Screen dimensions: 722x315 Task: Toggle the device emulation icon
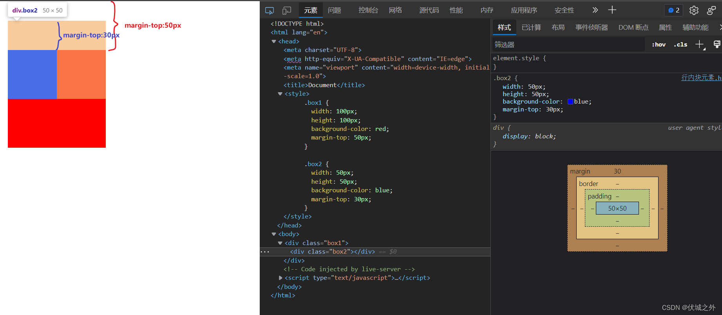click(287, 11)
